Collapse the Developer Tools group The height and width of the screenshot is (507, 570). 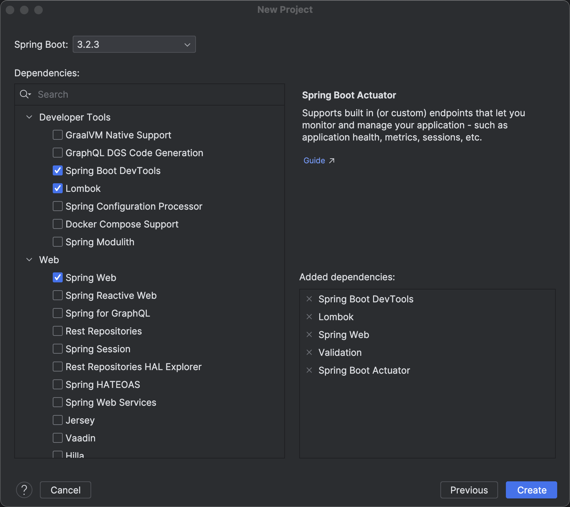tap(29, 117)
